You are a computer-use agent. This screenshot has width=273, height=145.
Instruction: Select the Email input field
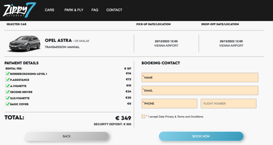[x=200, y=90]
